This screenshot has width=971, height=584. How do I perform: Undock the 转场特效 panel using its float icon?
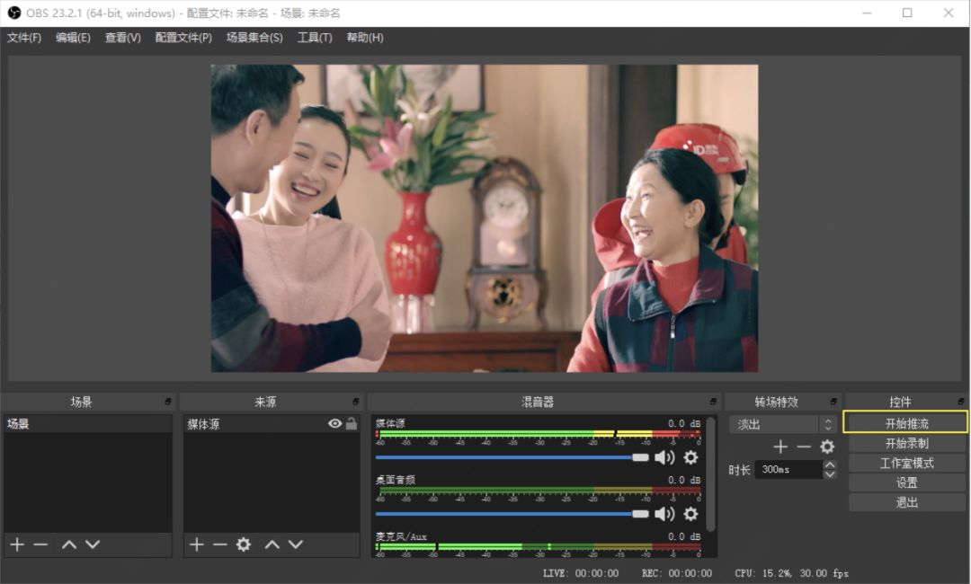coord(833,402)
